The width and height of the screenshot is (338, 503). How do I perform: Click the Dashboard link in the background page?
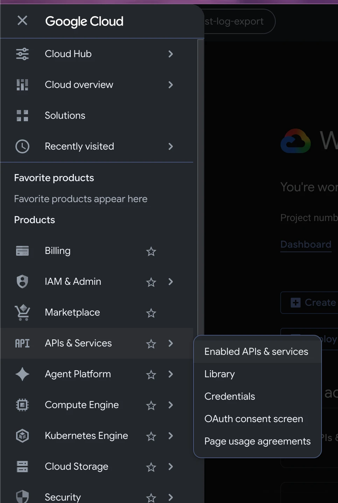click(306, 244)
